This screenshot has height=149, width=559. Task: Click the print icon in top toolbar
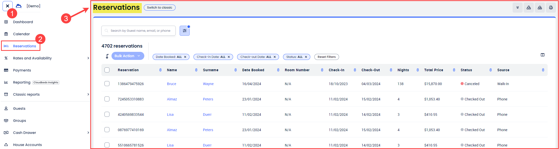pos(551,8)
